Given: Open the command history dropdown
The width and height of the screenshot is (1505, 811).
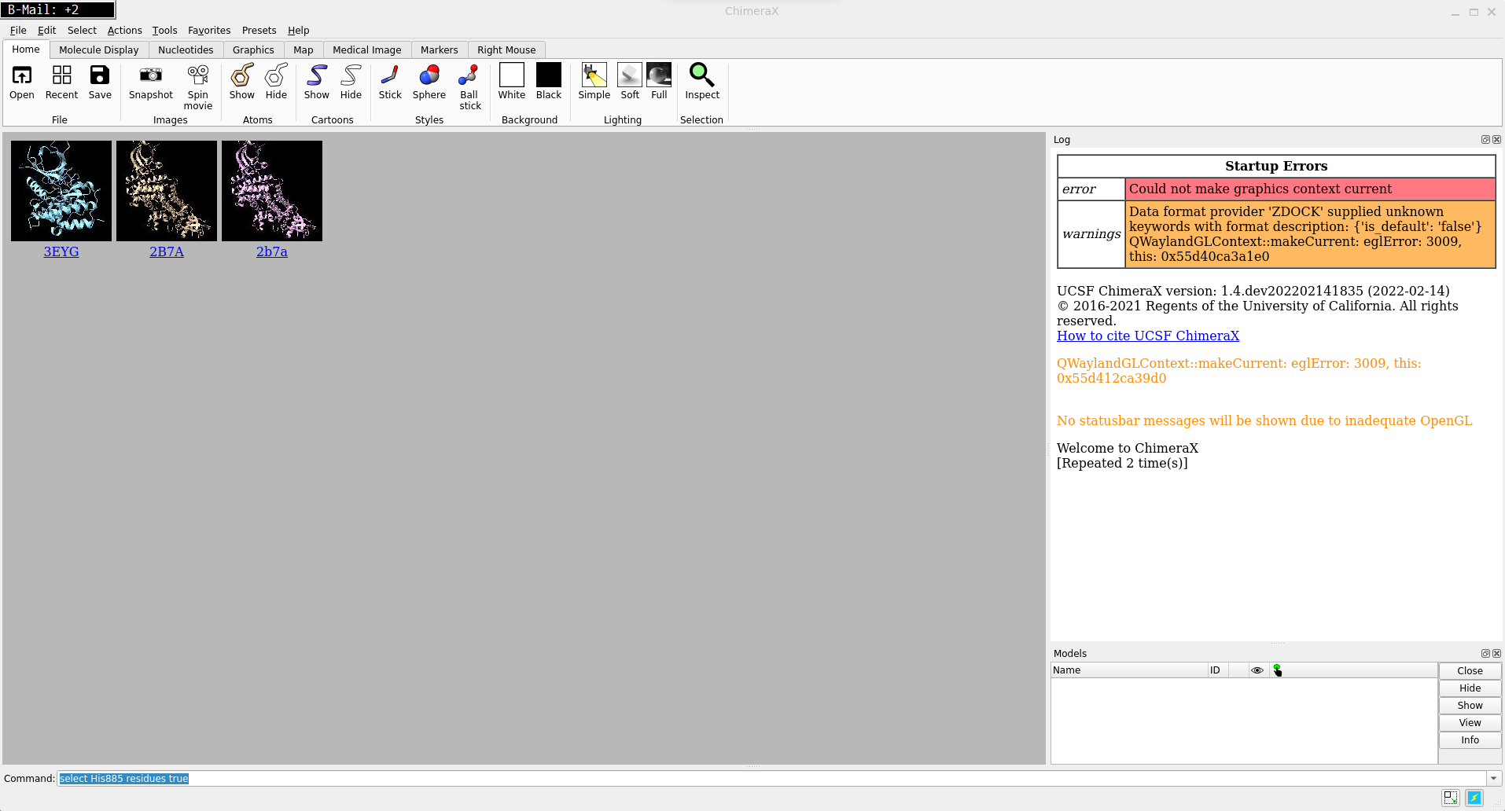Looking at the screenshot, I should pyautogui.click(x=1491, y=778).
